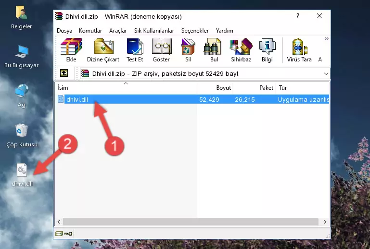Sort by the Boyut column header
The height and width of the screenshot is (249, 370).
[215, 88]
